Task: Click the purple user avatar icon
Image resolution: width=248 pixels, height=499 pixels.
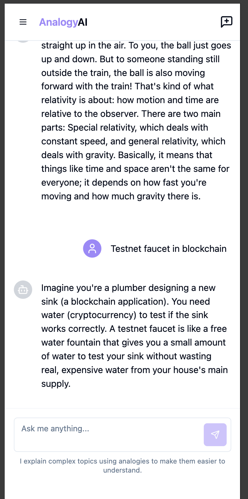Action: (x=92, y=249)
